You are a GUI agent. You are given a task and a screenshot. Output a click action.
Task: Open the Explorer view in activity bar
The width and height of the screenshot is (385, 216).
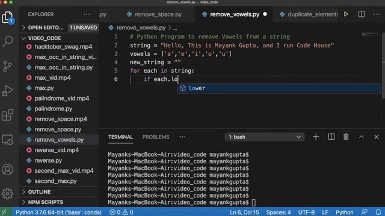point(7,17)
